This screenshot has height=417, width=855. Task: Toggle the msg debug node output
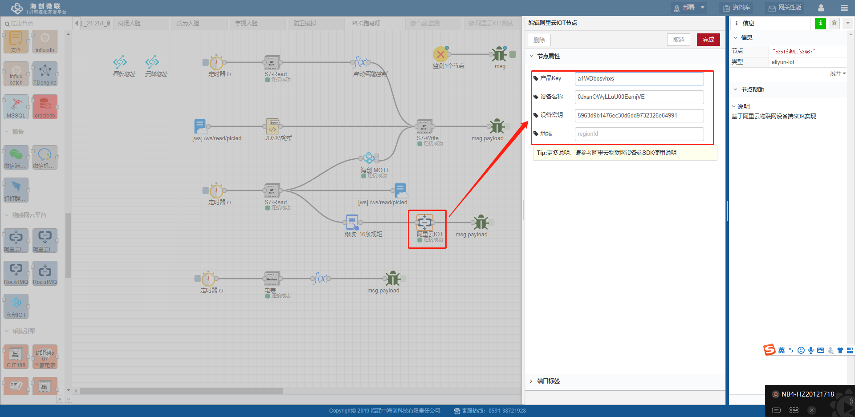click(513, 54)
